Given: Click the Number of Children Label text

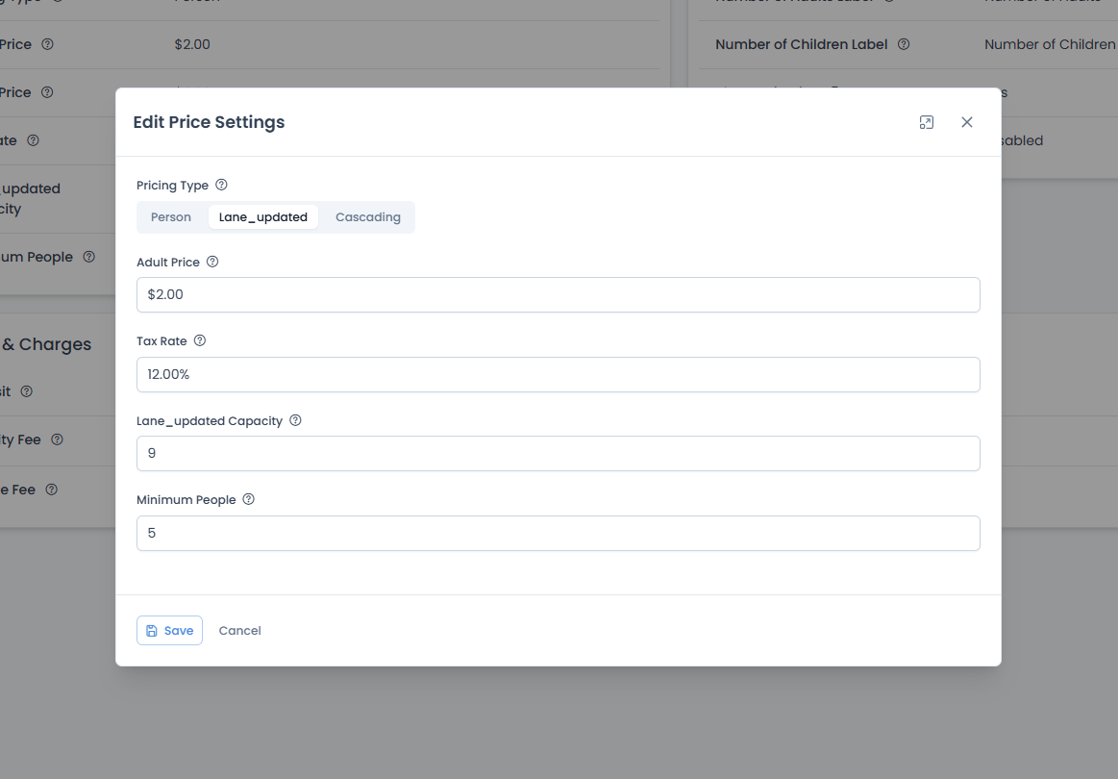Looking at the screenshot, I should tap(802, 44).
